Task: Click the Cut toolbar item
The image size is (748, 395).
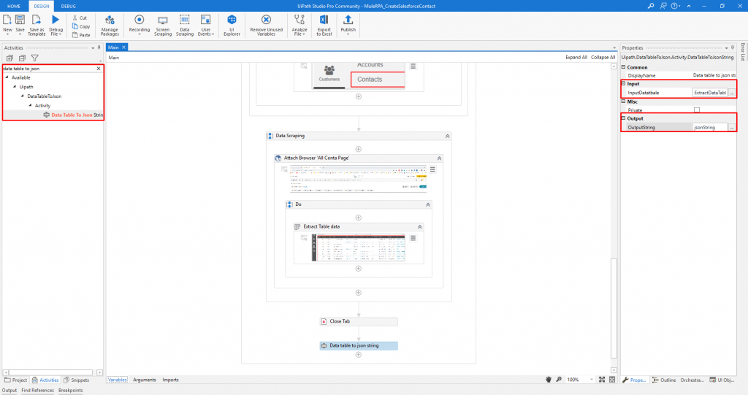Action: coord(80,18)
